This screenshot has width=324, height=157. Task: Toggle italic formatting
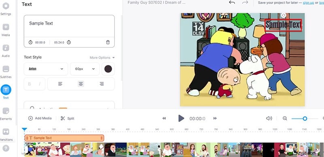39,84
